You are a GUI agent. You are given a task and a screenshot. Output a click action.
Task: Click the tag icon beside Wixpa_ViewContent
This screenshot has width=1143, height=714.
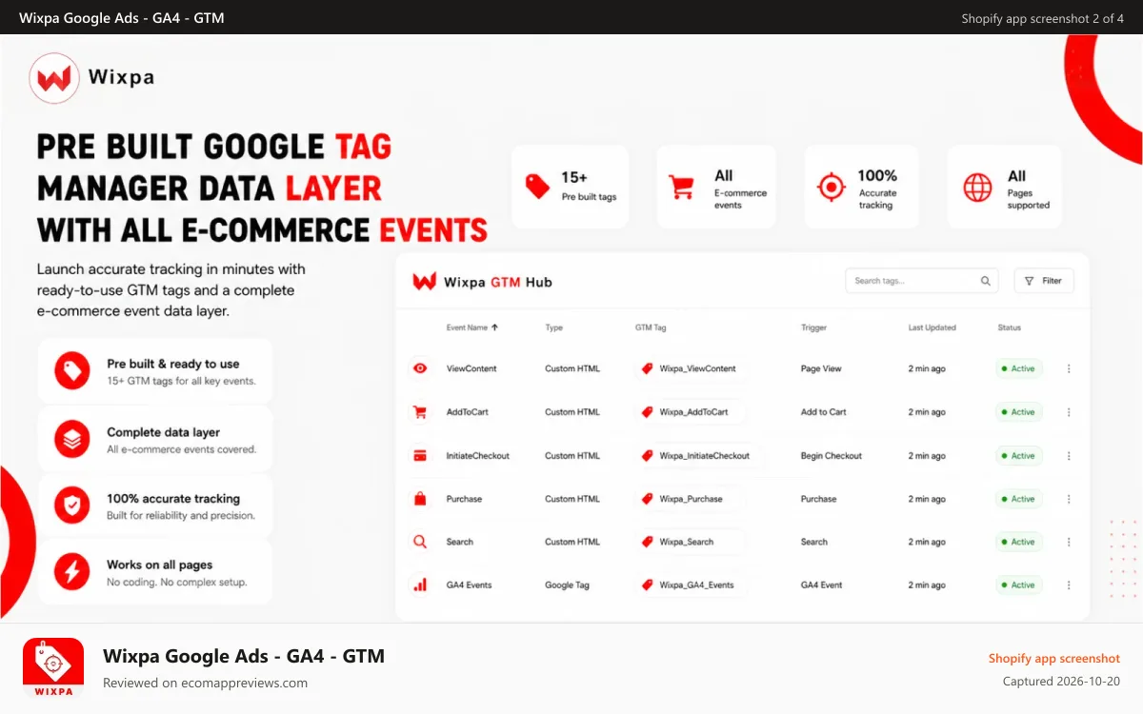648,368
